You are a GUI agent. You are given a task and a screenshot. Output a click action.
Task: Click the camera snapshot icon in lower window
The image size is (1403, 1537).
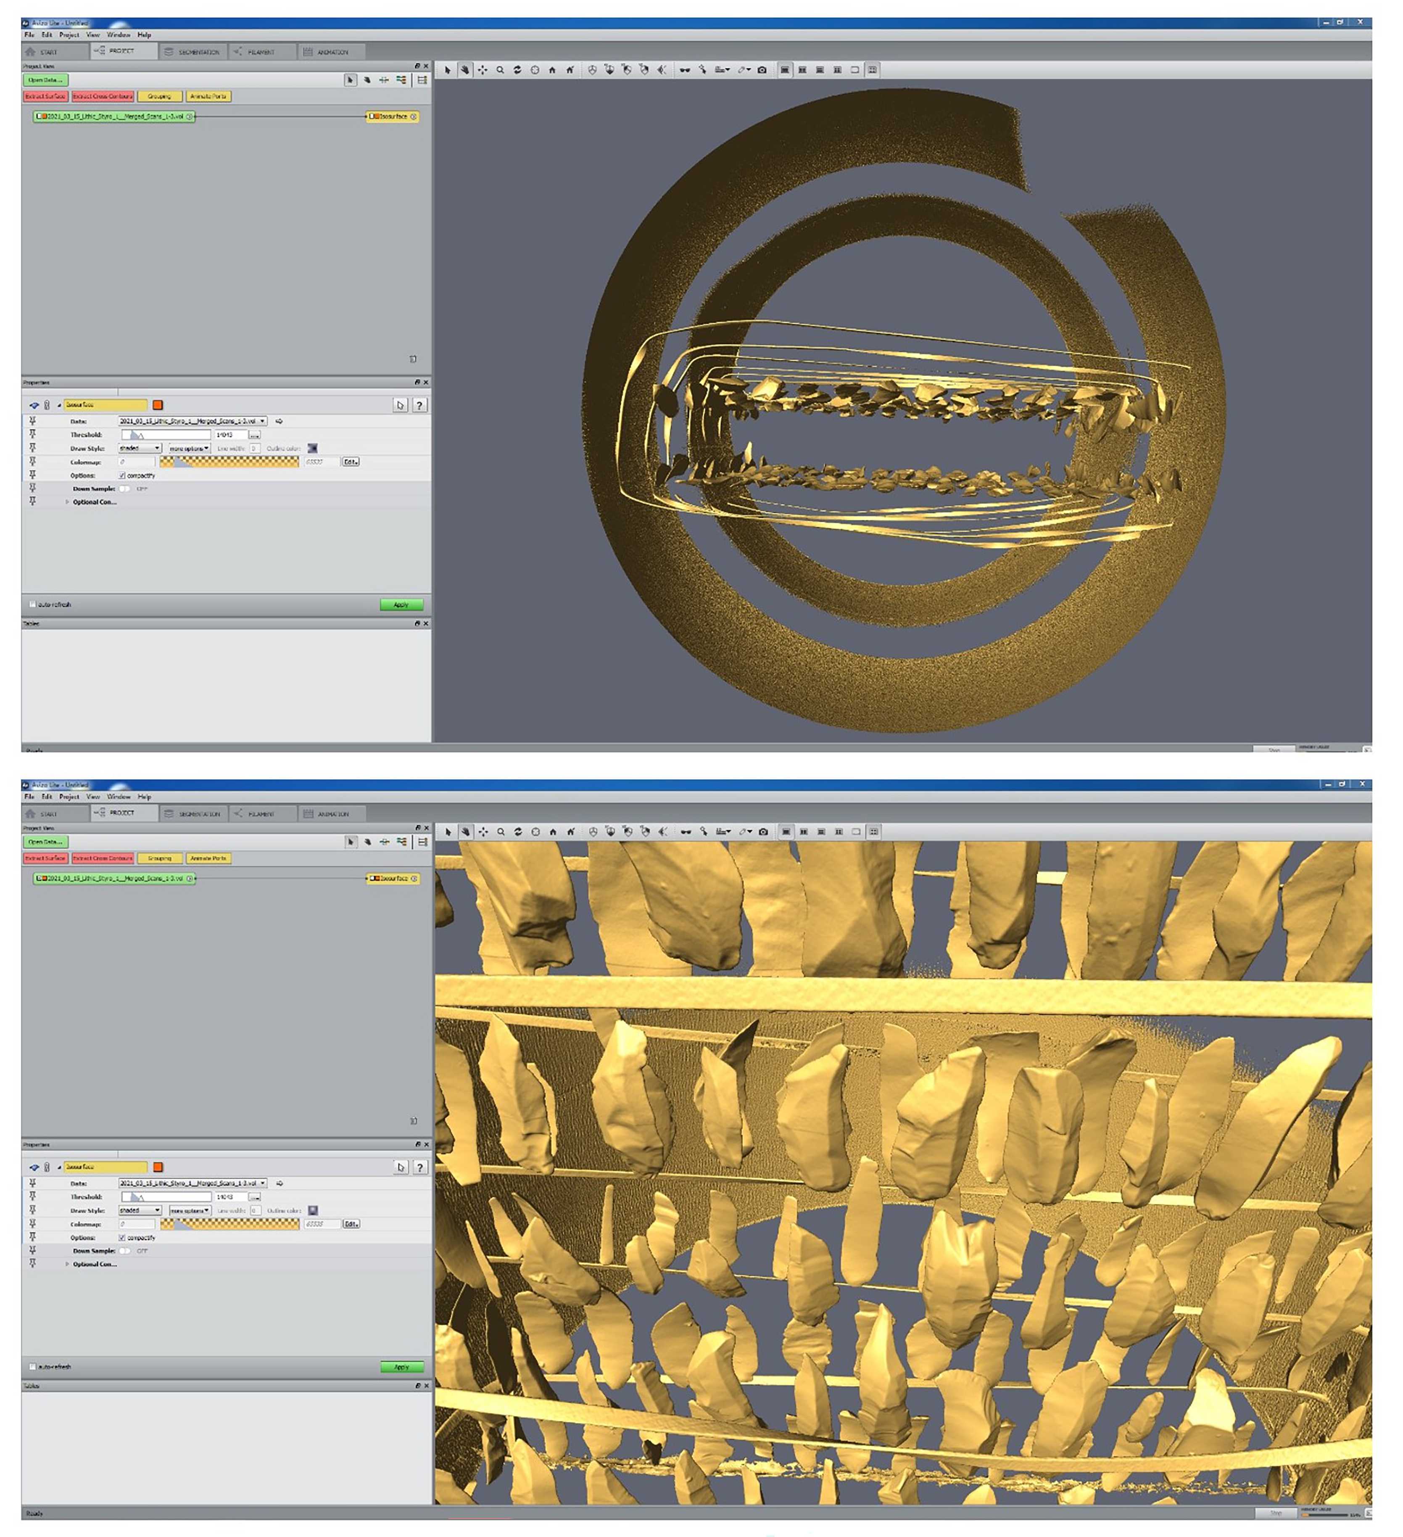tap(763, 832)
